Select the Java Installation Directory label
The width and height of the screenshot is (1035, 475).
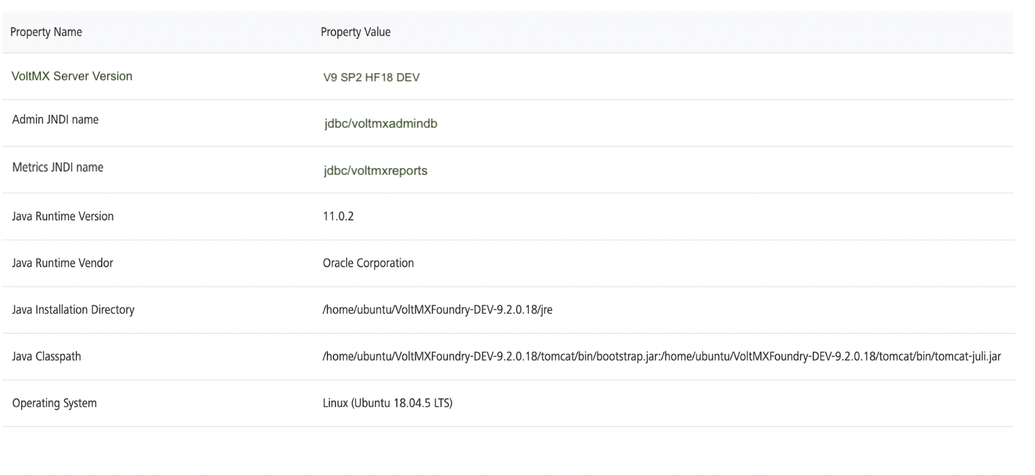point(73,310)
